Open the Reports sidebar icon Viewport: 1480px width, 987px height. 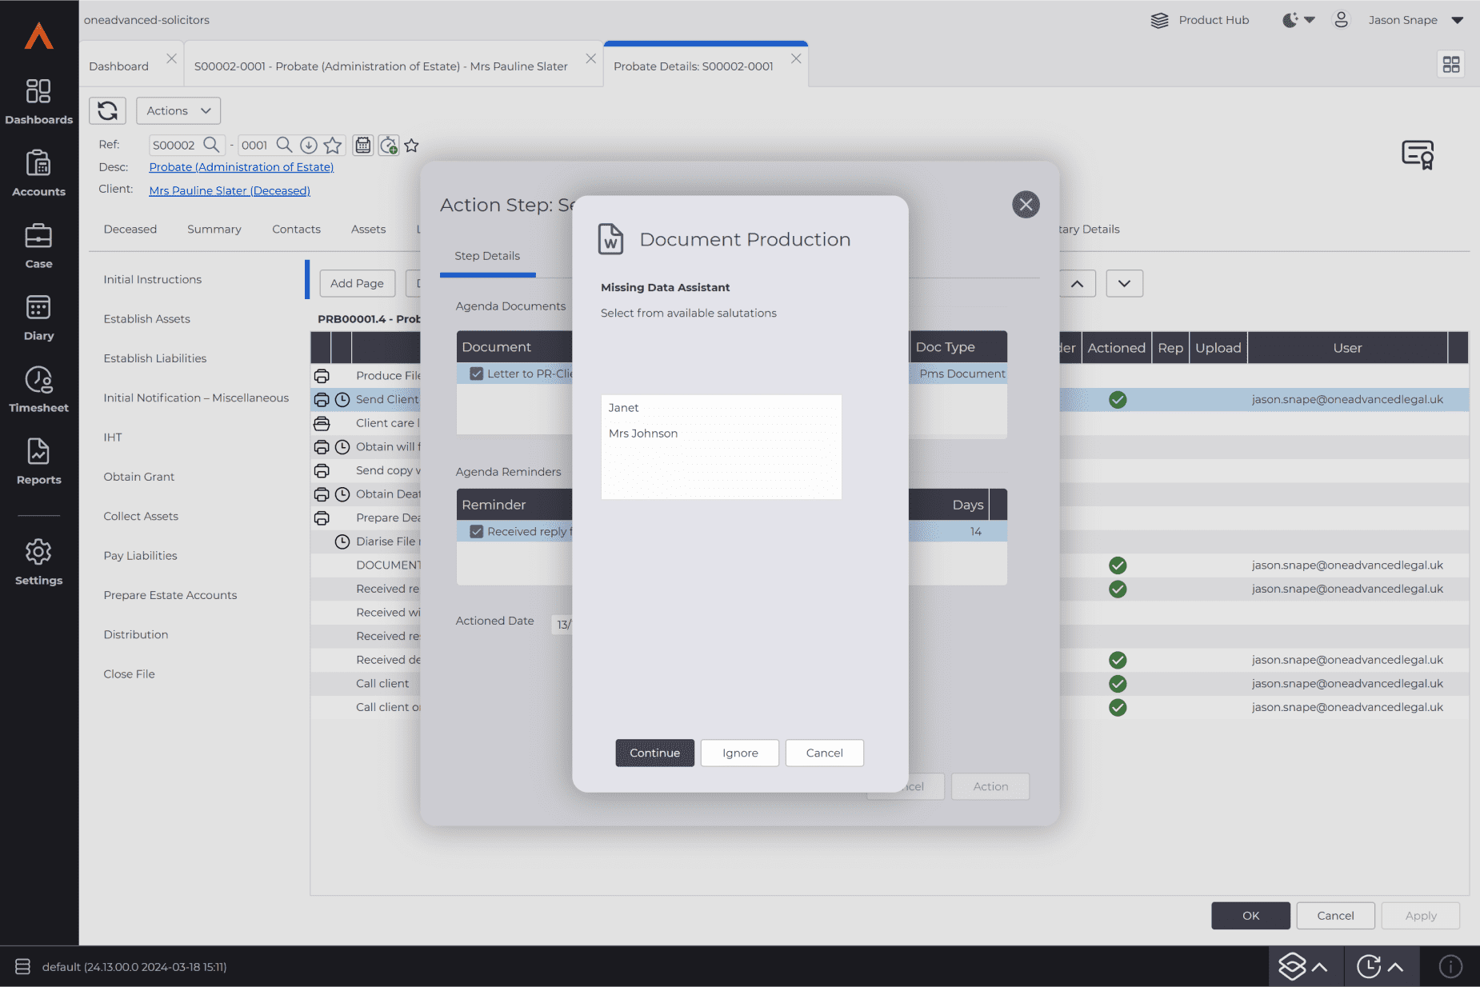click(x=38, y=462)
